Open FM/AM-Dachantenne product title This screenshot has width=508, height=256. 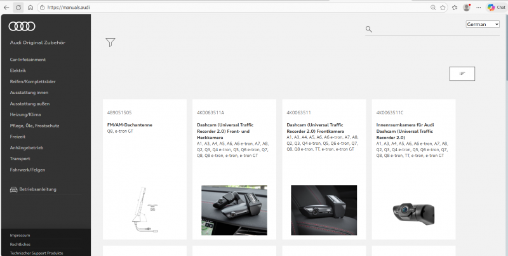pos(130,125)
